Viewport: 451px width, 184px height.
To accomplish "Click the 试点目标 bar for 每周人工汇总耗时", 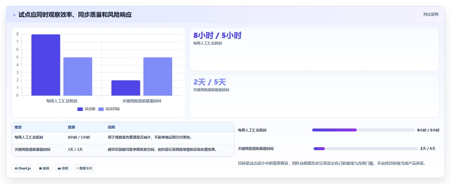I will point(78,76).
